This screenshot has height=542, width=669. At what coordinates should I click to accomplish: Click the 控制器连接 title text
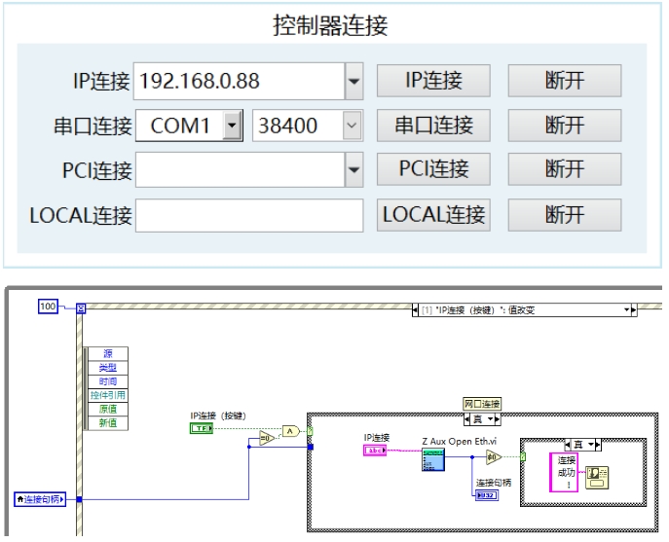[x=330, y=25]
